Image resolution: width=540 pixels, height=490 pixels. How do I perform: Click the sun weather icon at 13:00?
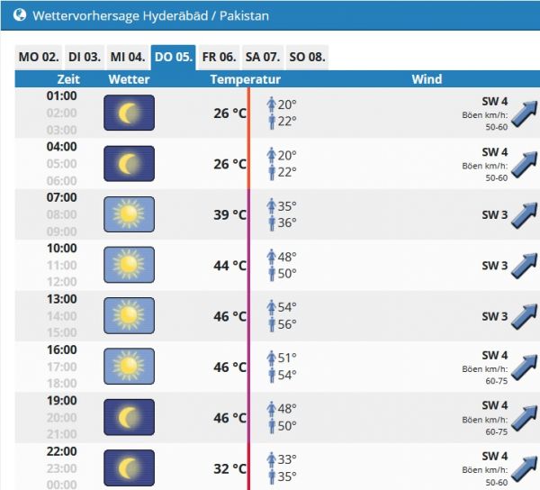[x=129, y=316]
